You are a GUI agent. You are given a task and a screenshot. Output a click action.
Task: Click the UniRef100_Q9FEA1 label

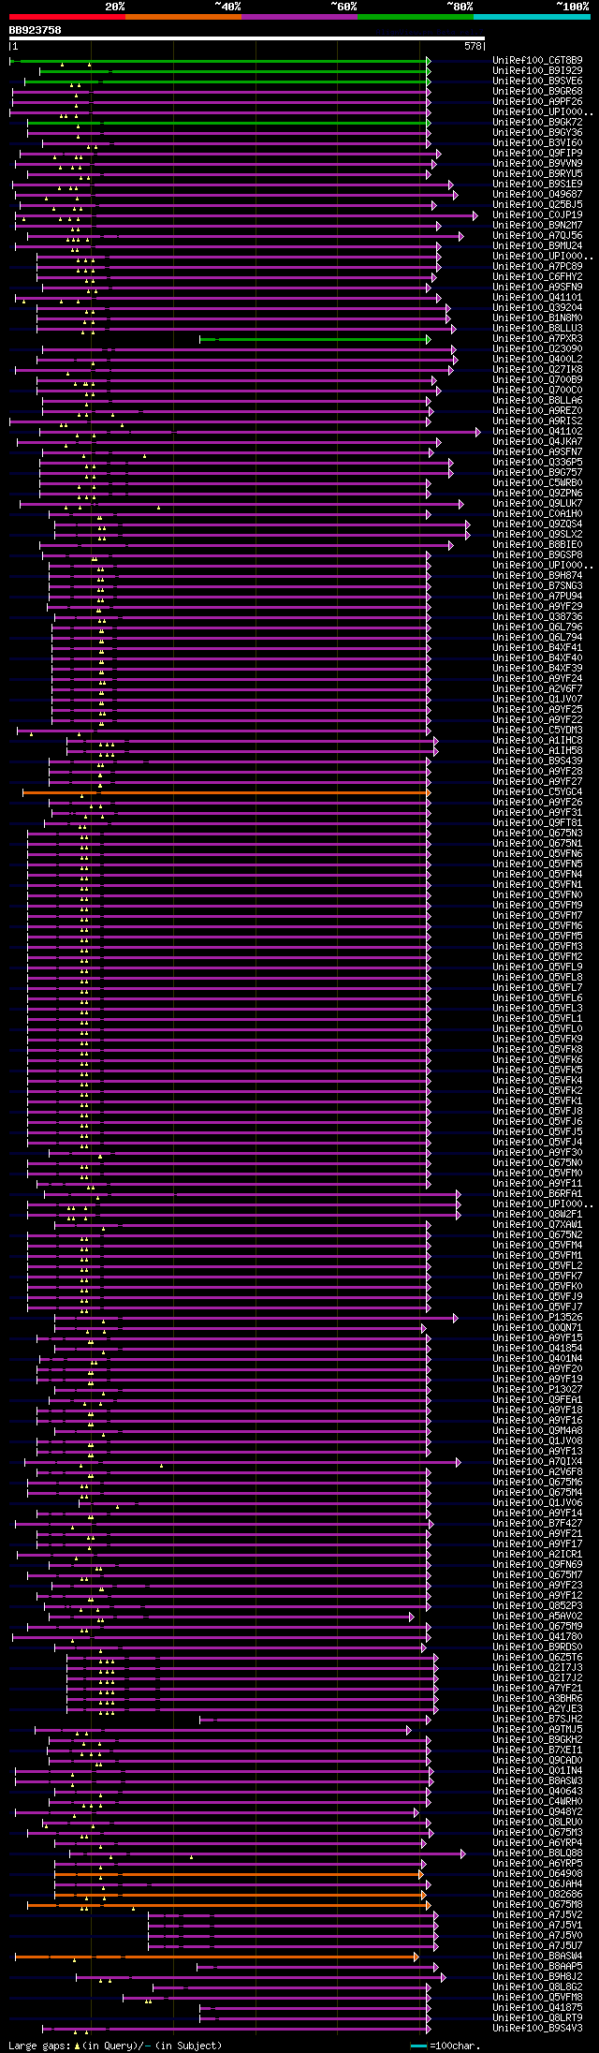[x=537, y=1400]
